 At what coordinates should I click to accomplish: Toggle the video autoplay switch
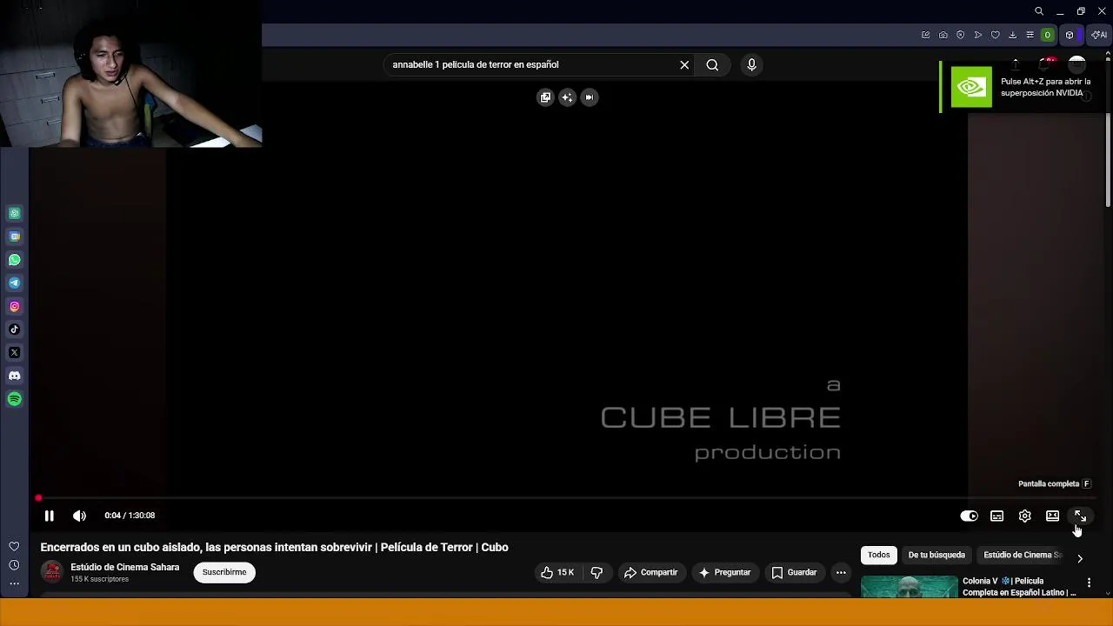969,516
